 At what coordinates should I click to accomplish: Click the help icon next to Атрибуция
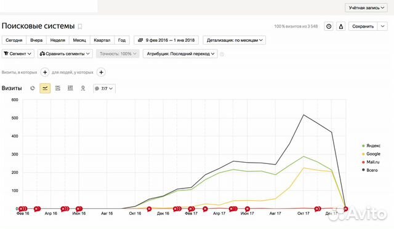point(222,54)
